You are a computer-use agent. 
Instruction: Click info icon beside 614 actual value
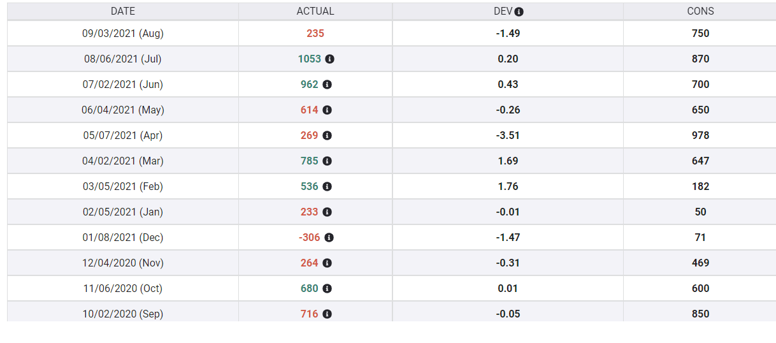coord(327,110)
